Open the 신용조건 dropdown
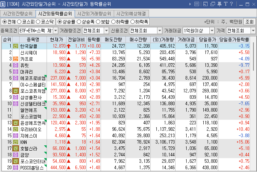The width and height of the screenshot is (257, 172). [160, 31]
